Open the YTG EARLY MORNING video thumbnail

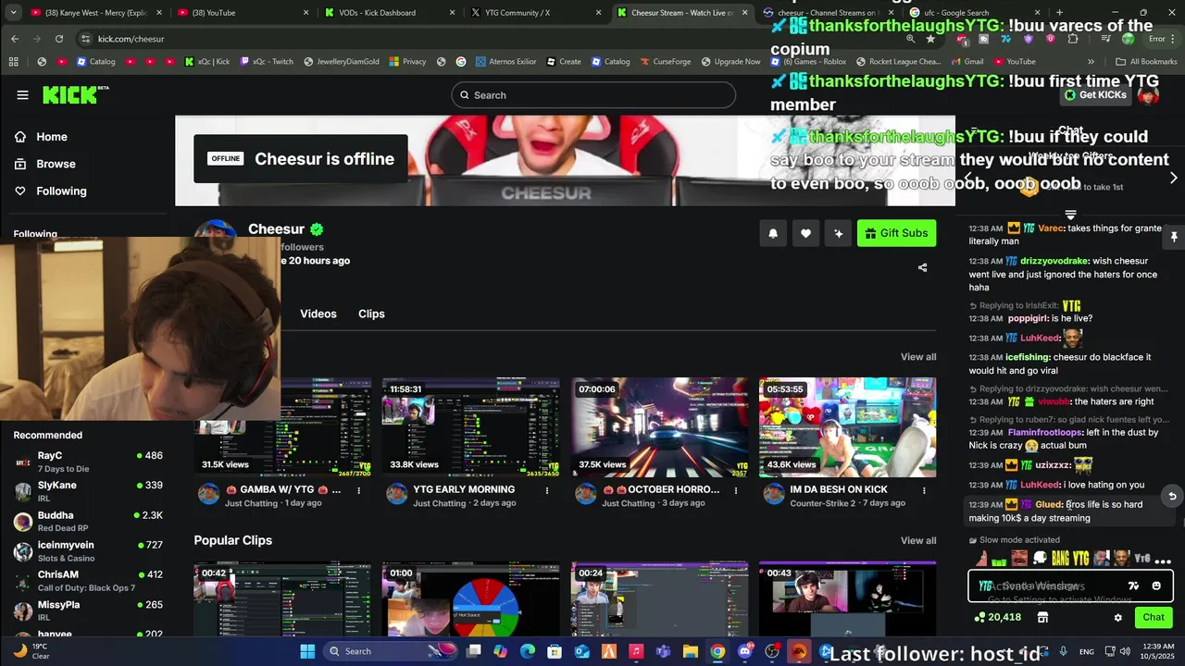470,427
